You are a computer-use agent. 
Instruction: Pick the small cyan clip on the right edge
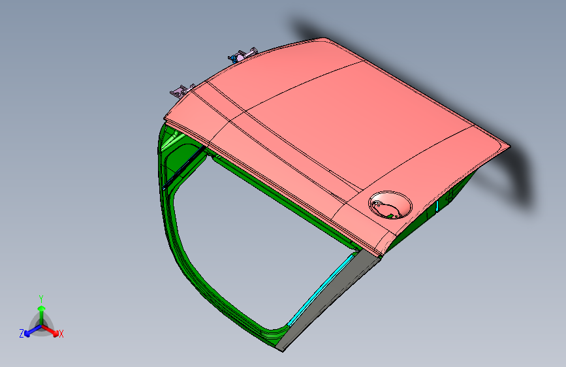437,206
